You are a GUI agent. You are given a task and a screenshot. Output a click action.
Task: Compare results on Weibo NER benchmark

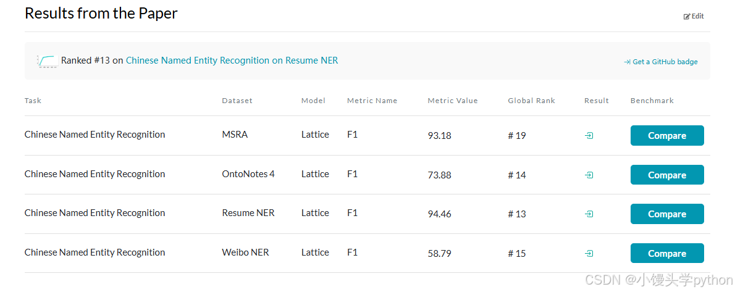(667, 254)
